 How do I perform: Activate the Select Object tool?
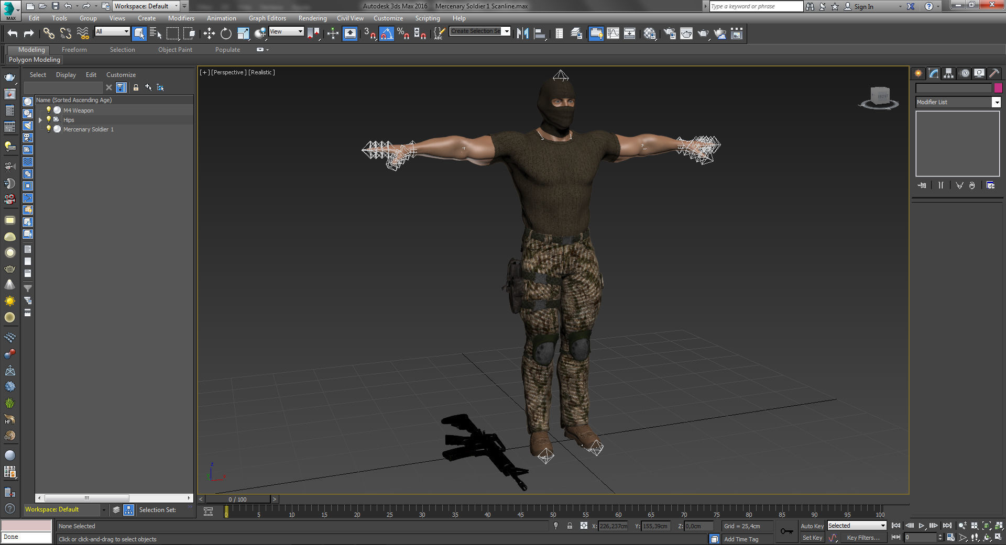(x=139, y=34)
